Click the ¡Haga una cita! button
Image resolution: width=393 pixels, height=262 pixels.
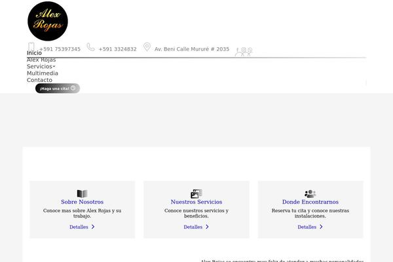point(58,88)
